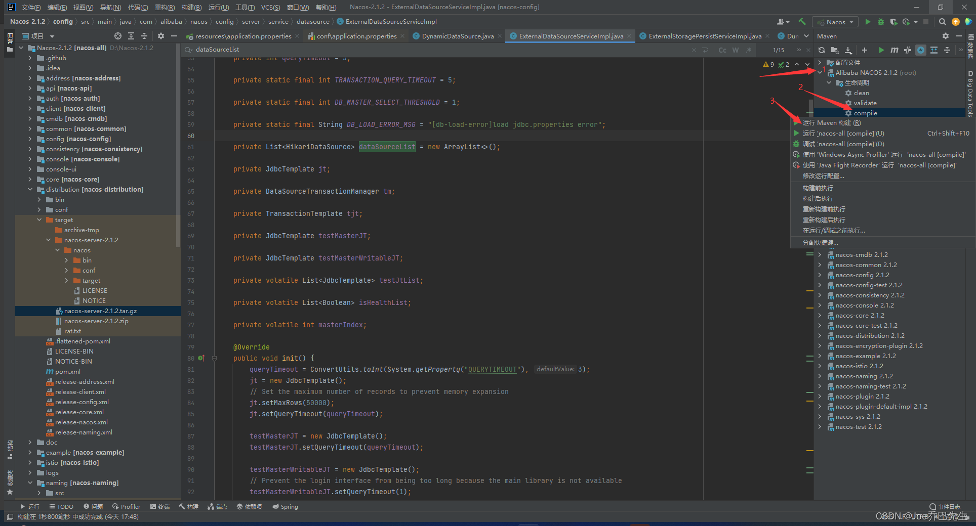Run the Maven build from Maven toolbar
The image size is (976, 526).
(x=881, y=50)
